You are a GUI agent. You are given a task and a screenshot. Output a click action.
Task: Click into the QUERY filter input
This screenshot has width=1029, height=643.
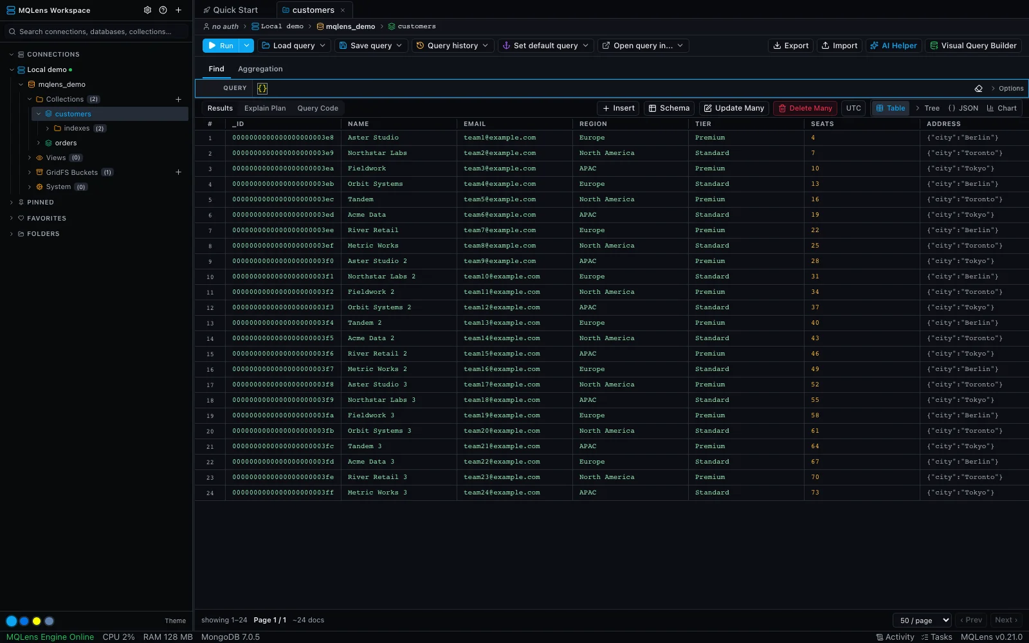[x=611, y=89]
